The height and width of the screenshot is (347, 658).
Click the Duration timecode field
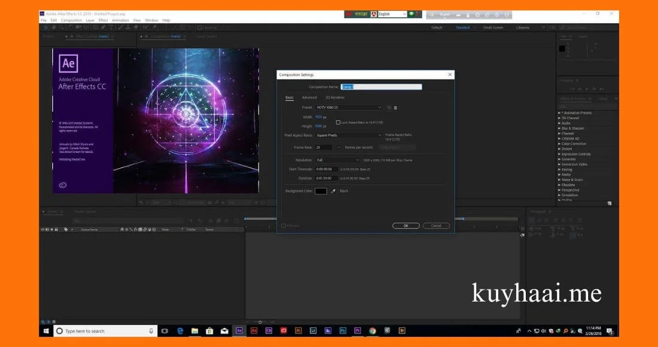[x=327, y=178]
